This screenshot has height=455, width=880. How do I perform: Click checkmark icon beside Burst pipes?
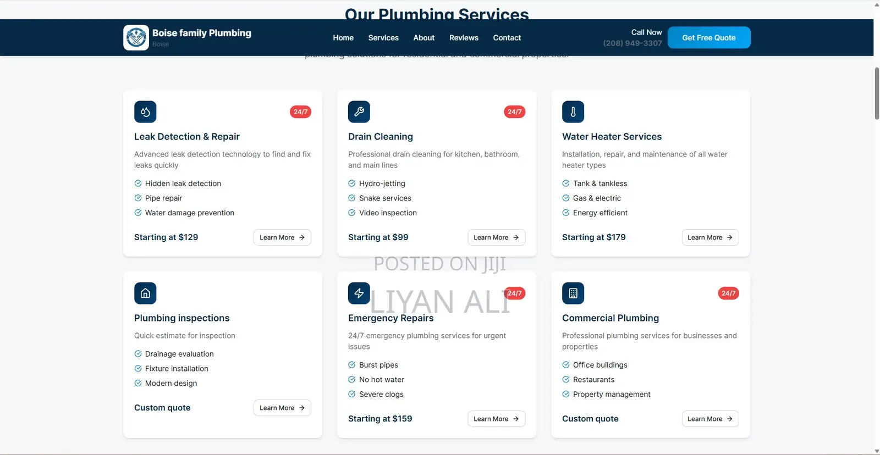click(x=352, y=364)
